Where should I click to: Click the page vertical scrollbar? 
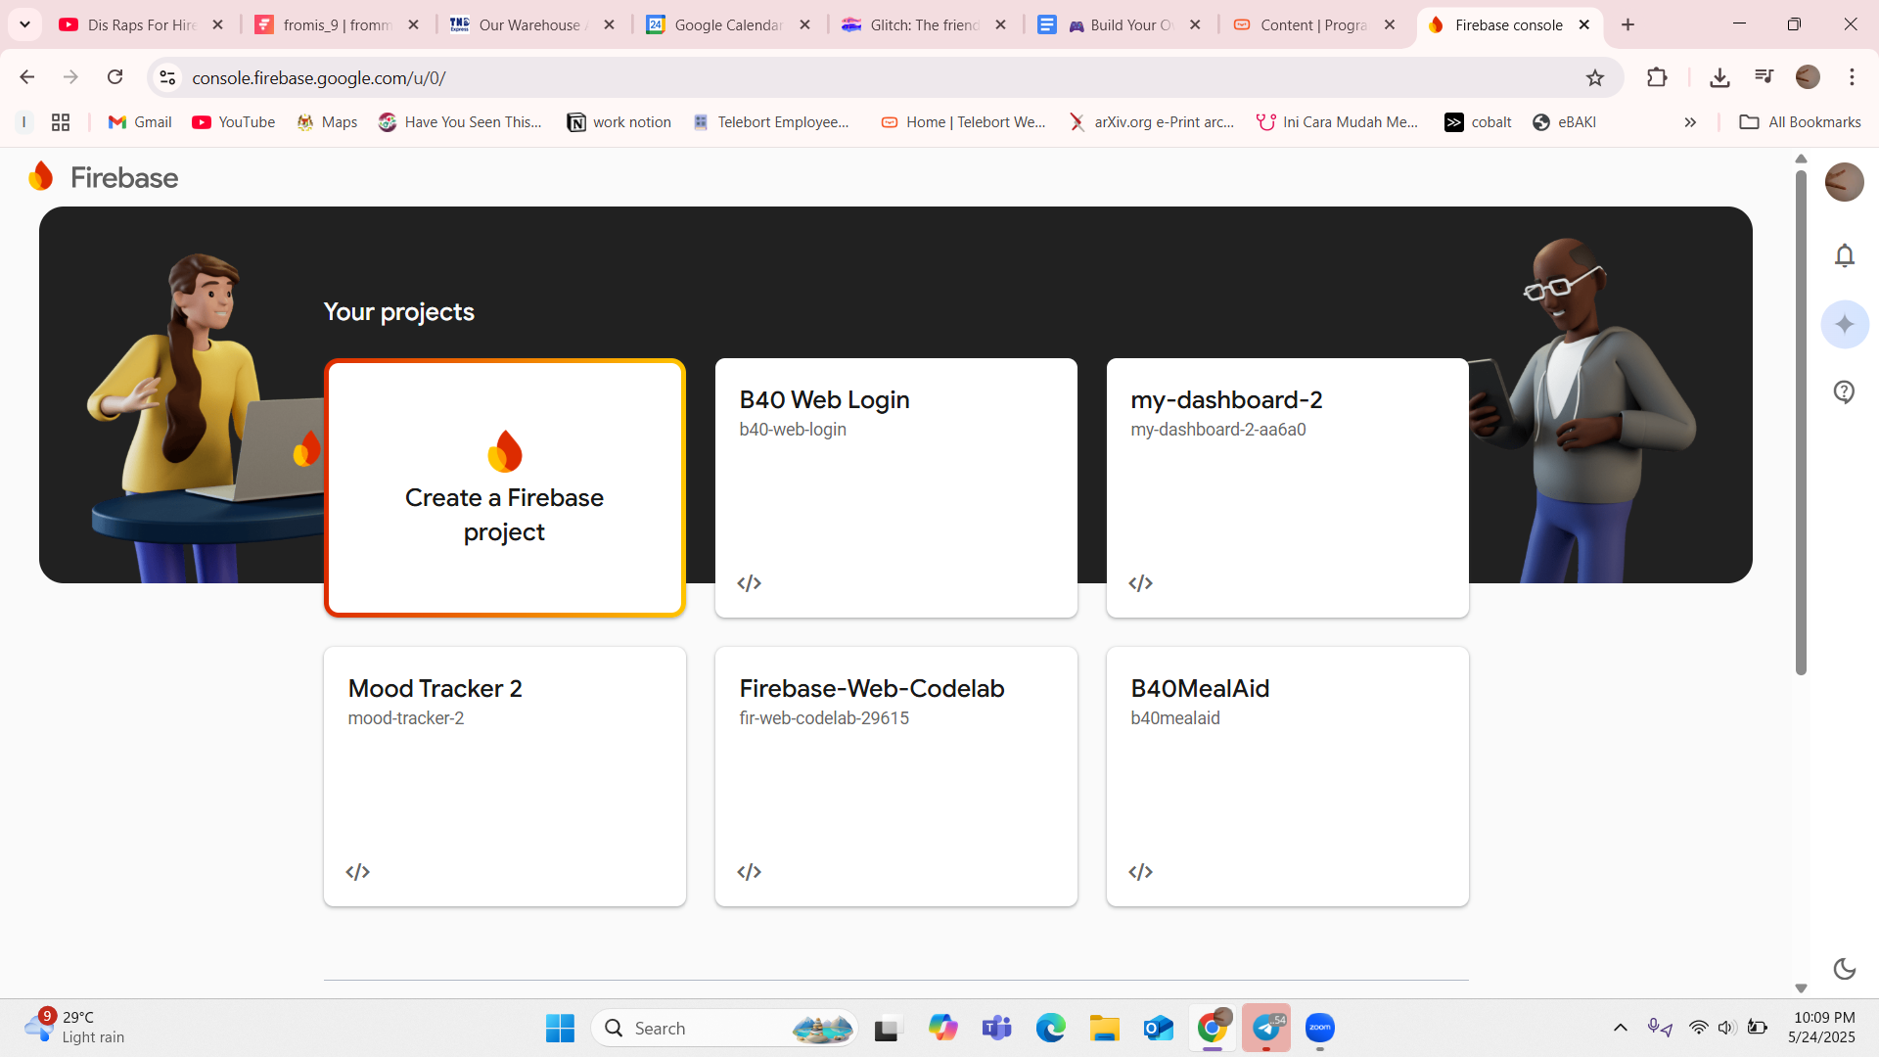(1801, 421)
